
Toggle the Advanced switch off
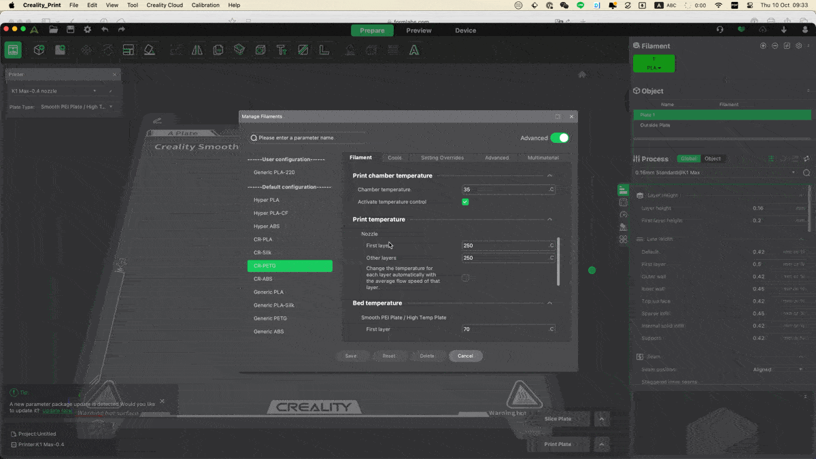[x=559, y=138]
